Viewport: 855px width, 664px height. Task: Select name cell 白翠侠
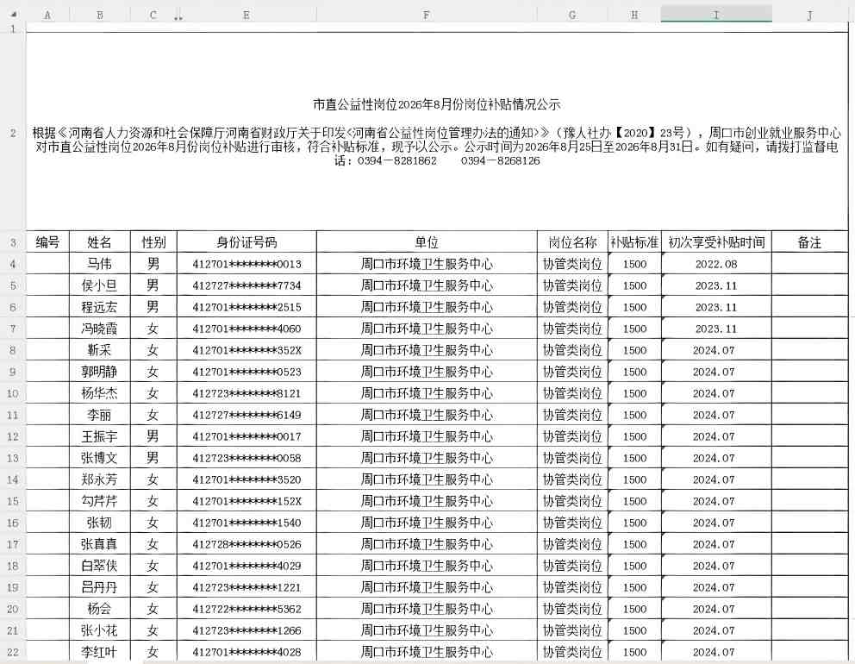100,566
